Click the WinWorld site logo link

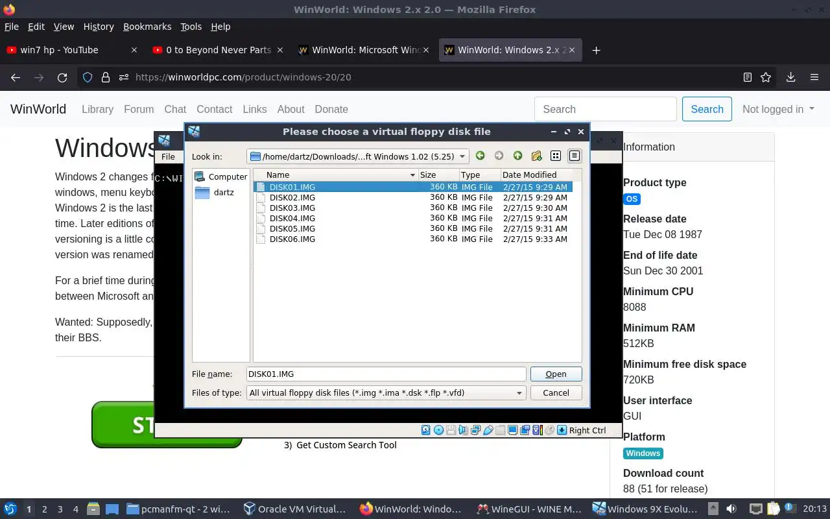(38, 109)
